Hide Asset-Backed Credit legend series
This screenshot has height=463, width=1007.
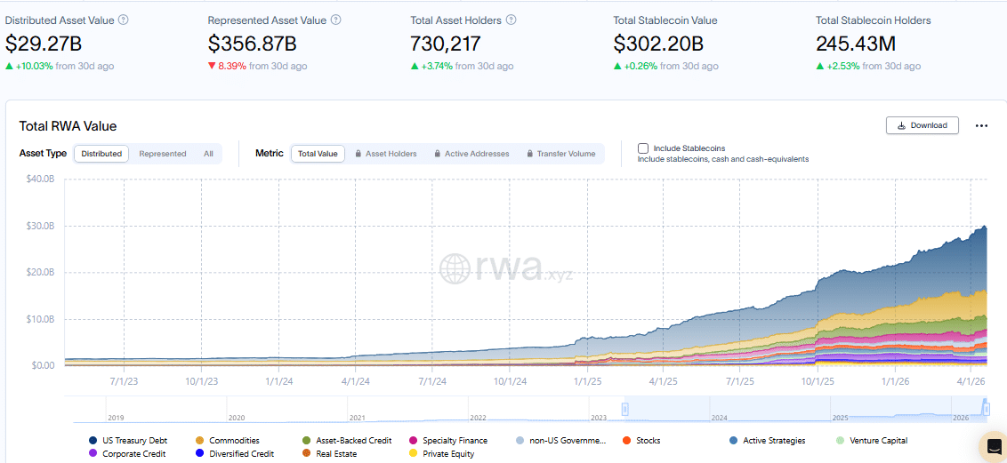pyautogui.click(x=353, y=440)
